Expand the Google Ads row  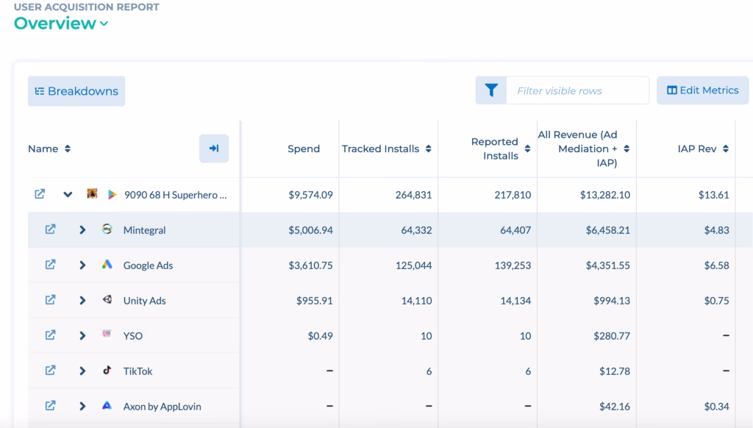82,265
